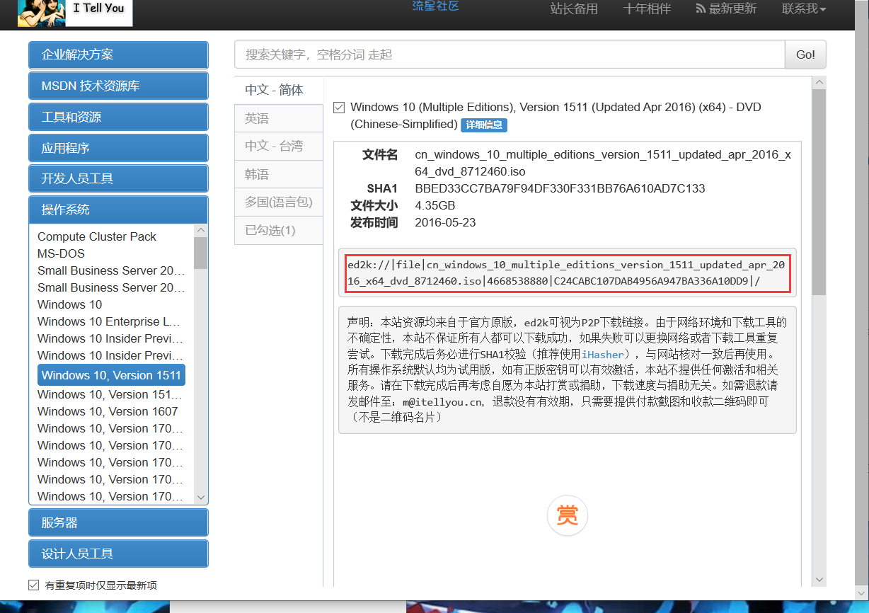Collapse the 操作系统 panel
869x613 pixels.
tap(118, 210)
